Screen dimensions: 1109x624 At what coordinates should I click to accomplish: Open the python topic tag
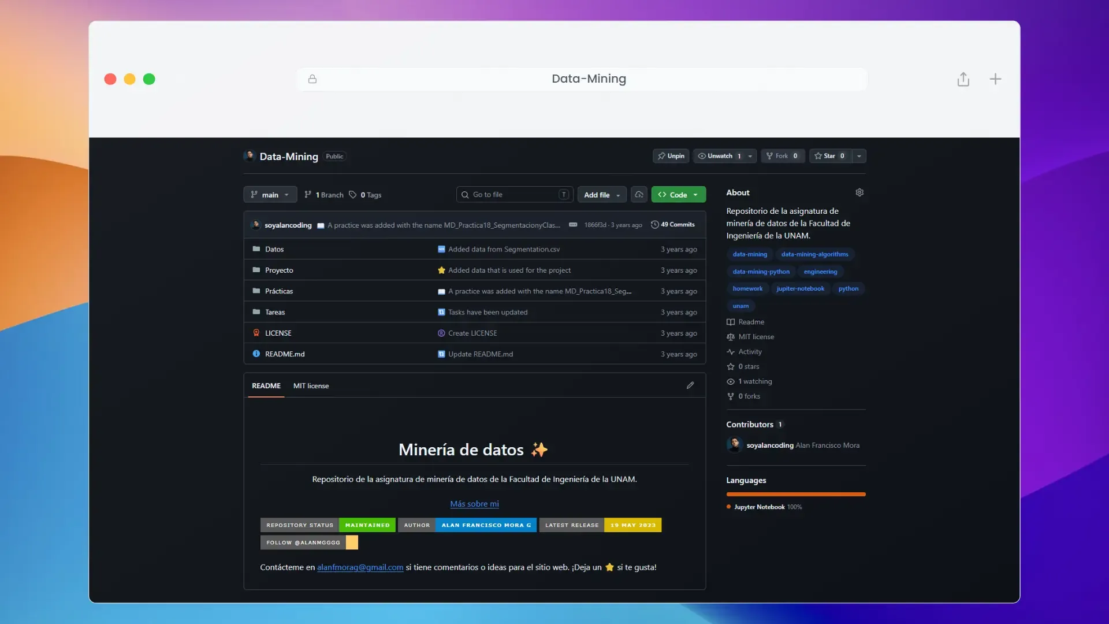[x=848, y=288]
